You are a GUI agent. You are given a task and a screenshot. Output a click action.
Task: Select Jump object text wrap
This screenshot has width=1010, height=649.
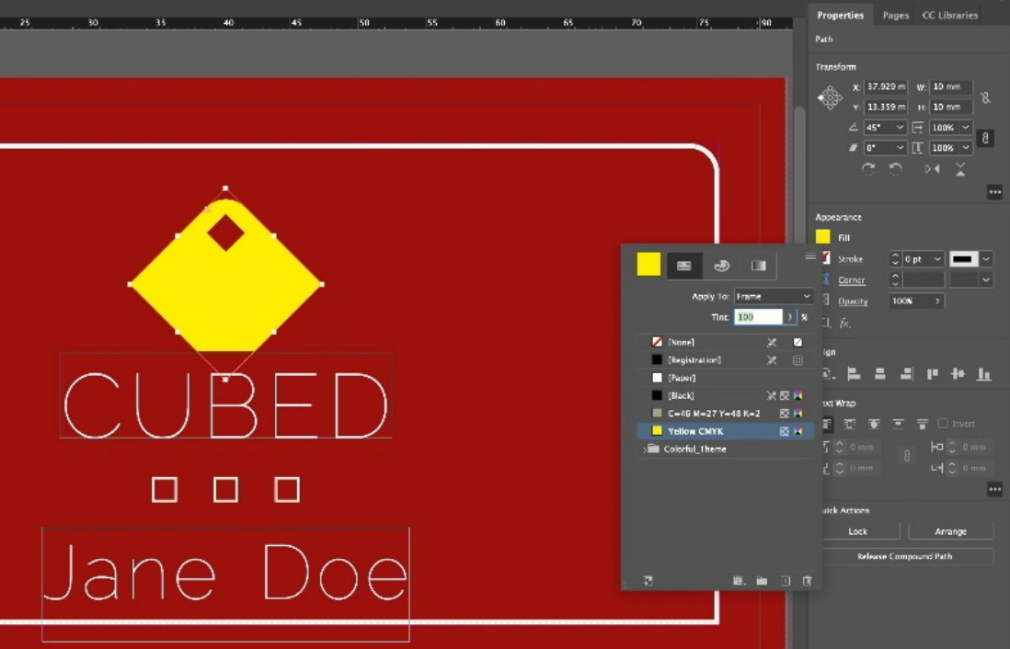pyautogui.click(x=898, y=424)
